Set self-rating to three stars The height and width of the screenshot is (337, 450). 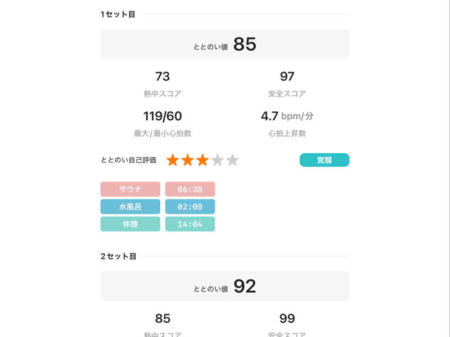[x=202, y=161]
